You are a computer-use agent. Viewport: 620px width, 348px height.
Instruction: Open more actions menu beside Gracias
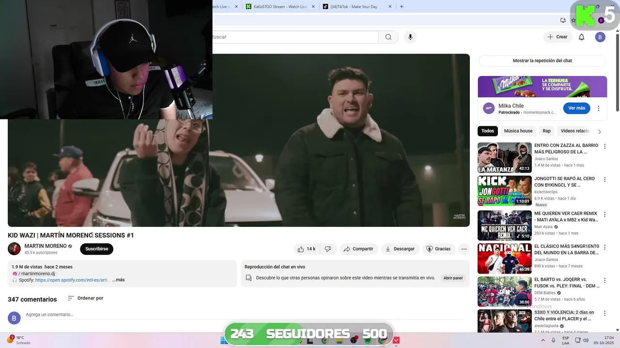coord(464,249)
